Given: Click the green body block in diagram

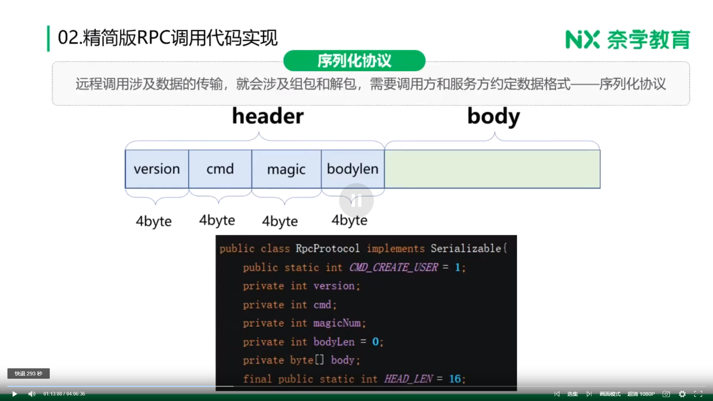Looking at the screenshot, I should 492,169.
